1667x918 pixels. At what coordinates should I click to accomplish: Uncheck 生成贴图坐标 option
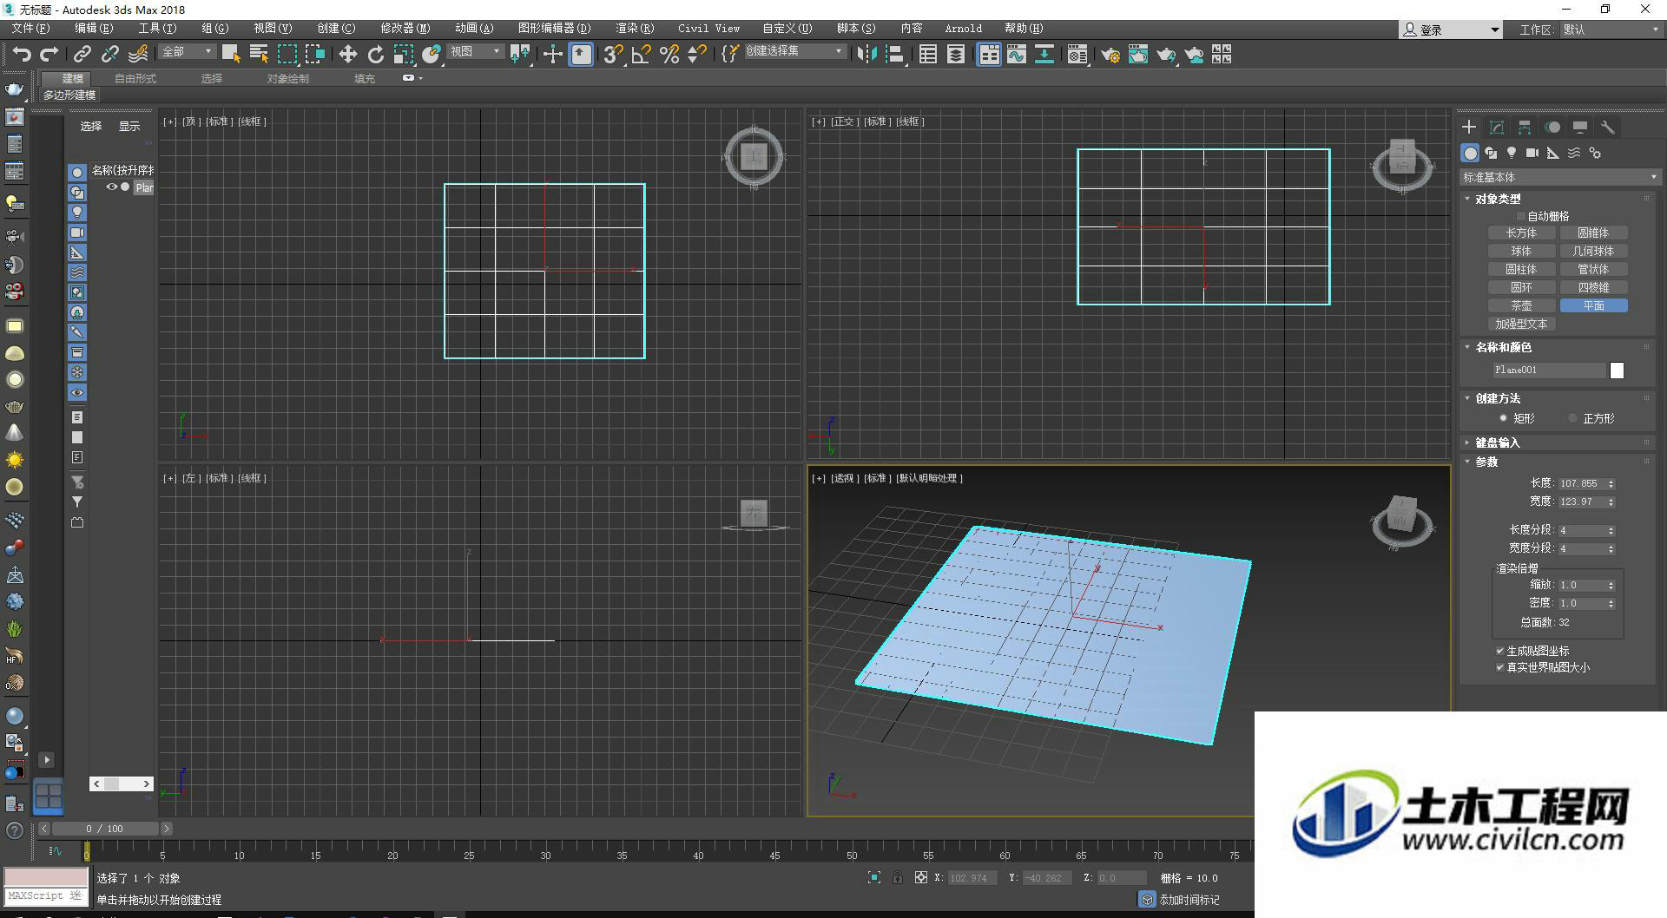pyautogui.click(x=1499, y=651)
